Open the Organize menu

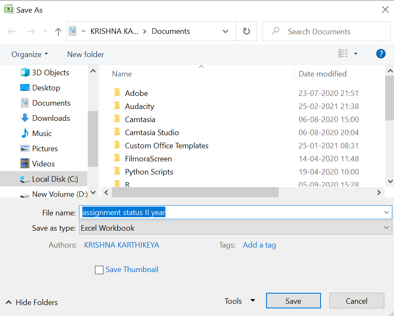coord(30,54)
